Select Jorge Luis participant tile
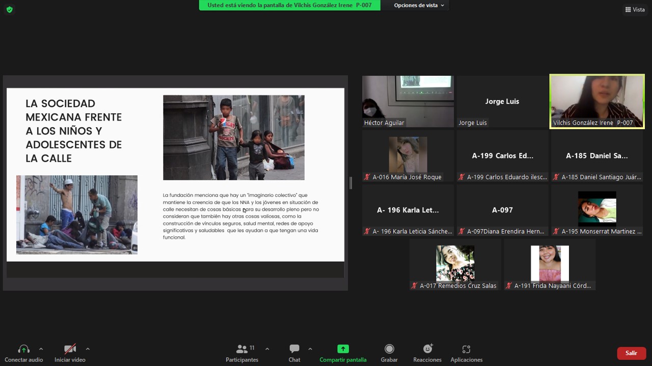 (x=502, y=101)
